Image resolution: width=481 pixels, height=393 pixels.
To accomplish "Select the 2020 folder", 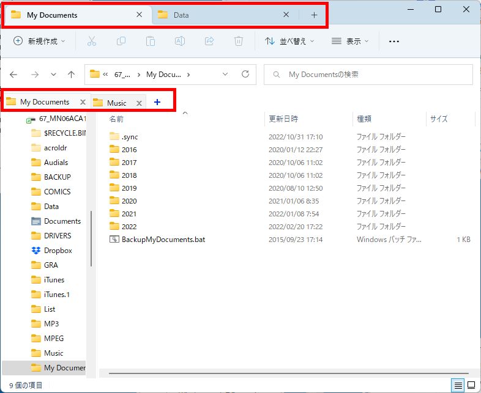I will coord(124,201).
